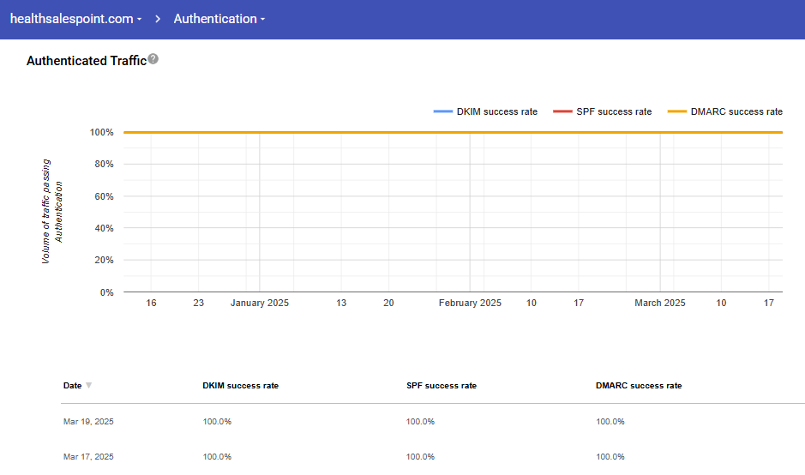Click the DMARC success rate column header
Screen dimensions: 805x475
[639, 386]
